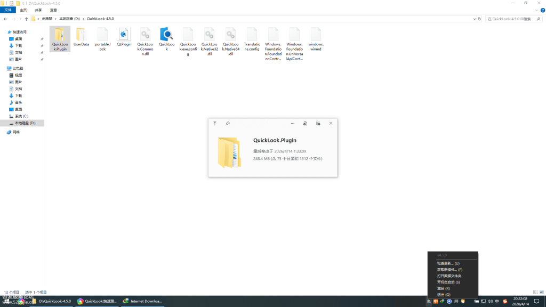Open Internet Download Manager taskbar button
The height and width of the screenshot is (307, 546).
pos(143,302)
